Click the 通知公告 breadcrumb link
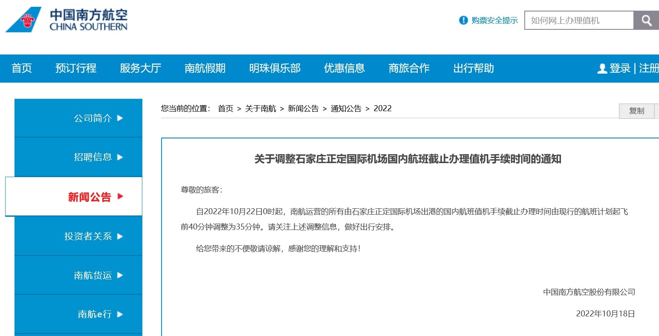 346,109
